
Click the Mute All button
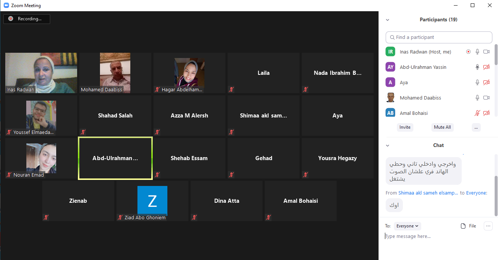pyautogui.click(x=442, y=127)
